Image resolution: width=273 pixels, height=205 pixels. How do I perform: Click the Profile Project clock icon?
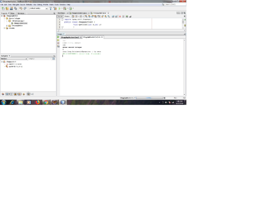[x=70, y=8]
